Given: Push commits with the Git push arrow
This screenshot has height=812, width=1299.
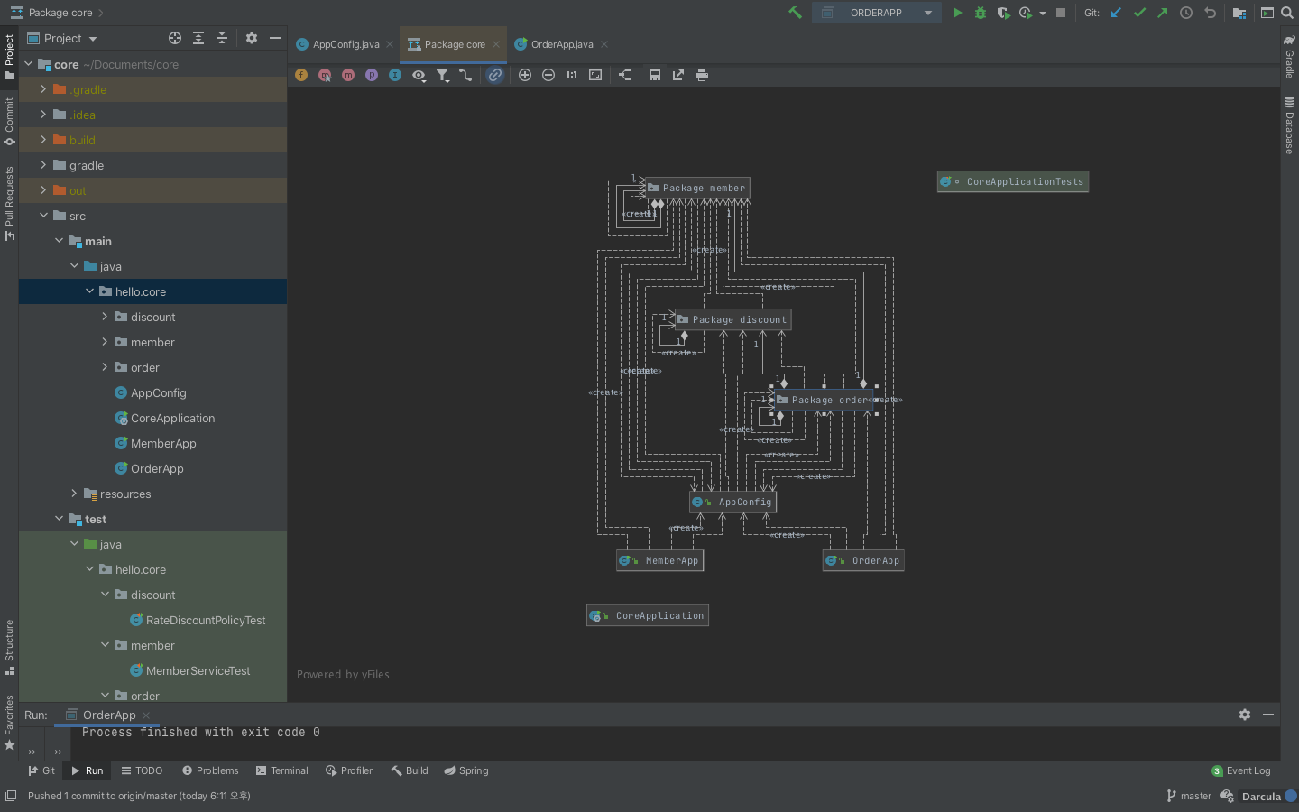Looking at the screenshot, I should point(1163,13).
